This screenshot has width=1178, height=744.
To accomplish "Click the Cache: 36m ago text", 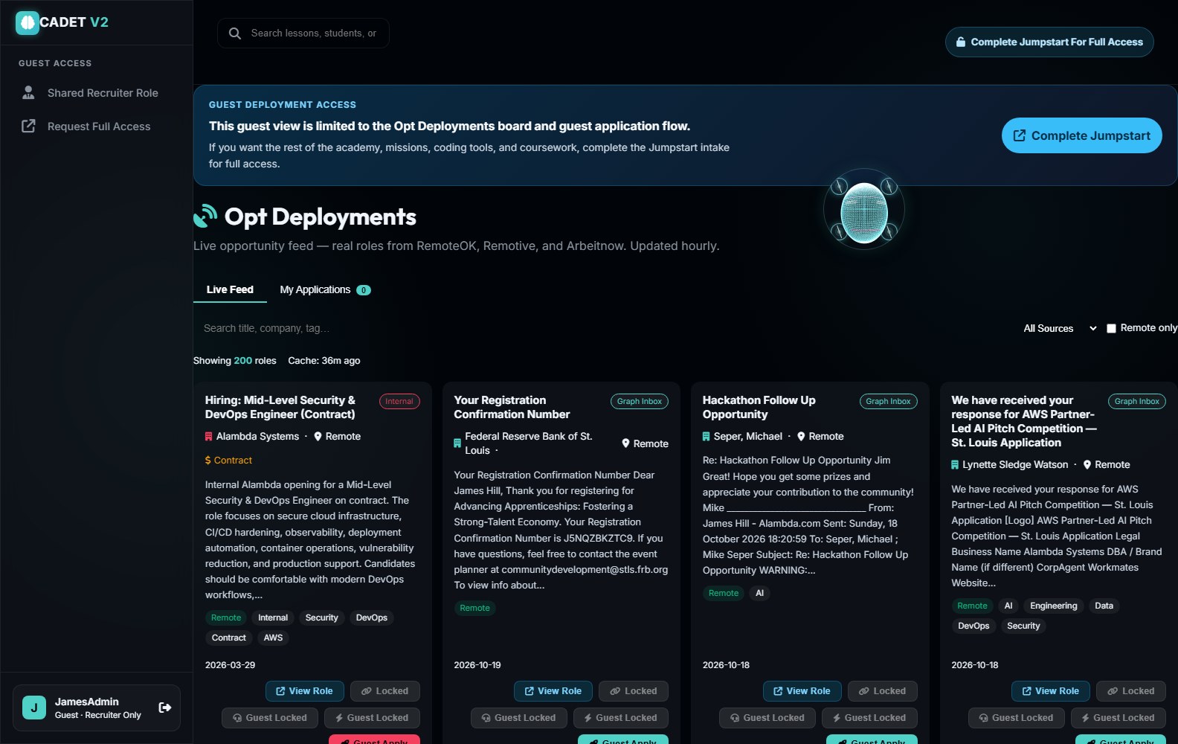I will tap(324, 361).
